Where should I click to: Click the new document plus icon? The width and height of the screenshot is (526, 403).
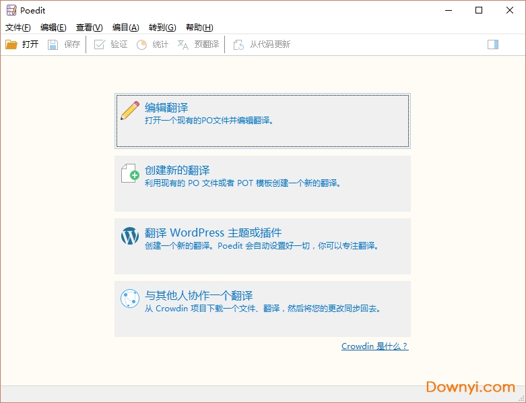coord(130,173)
